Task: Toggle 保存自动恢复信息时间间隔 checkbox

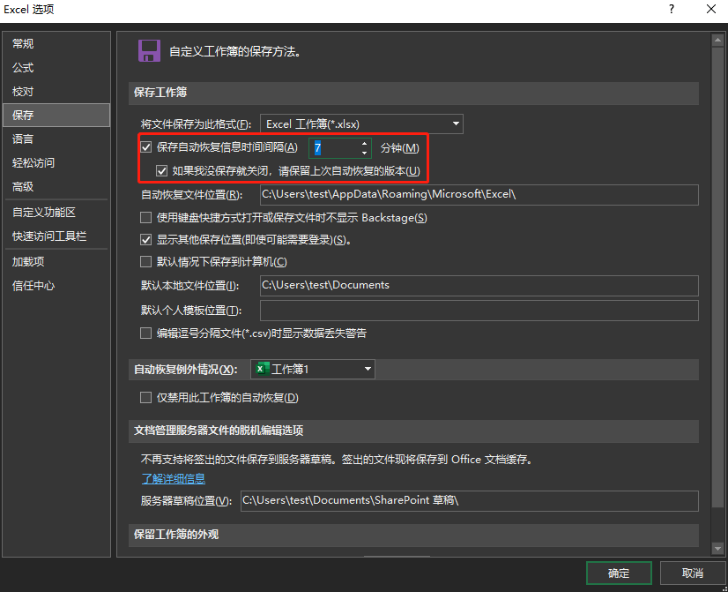Action: [x=145, y=147]
